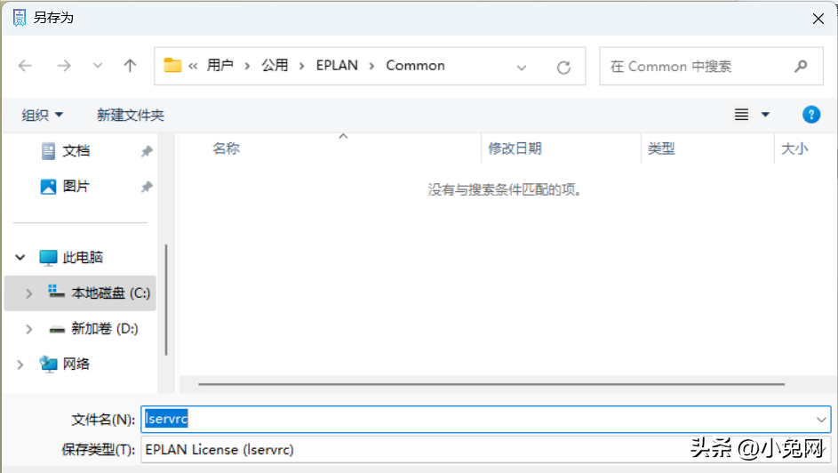The height and width of the screenshot is (473, 838).
Task: Click the 文件名 input field
Action: click(x=480, y=419)
